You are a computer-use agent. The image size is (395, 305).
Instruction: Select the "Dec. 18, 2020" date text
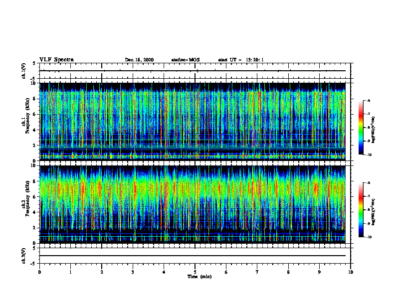[139, 60]
